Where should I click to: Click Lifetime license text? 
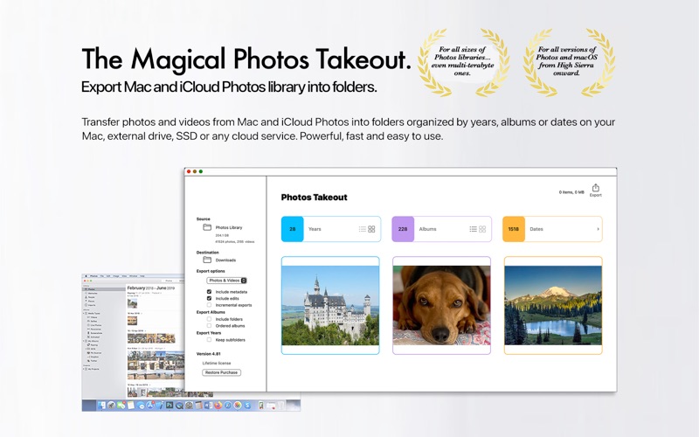coord(217,363)
